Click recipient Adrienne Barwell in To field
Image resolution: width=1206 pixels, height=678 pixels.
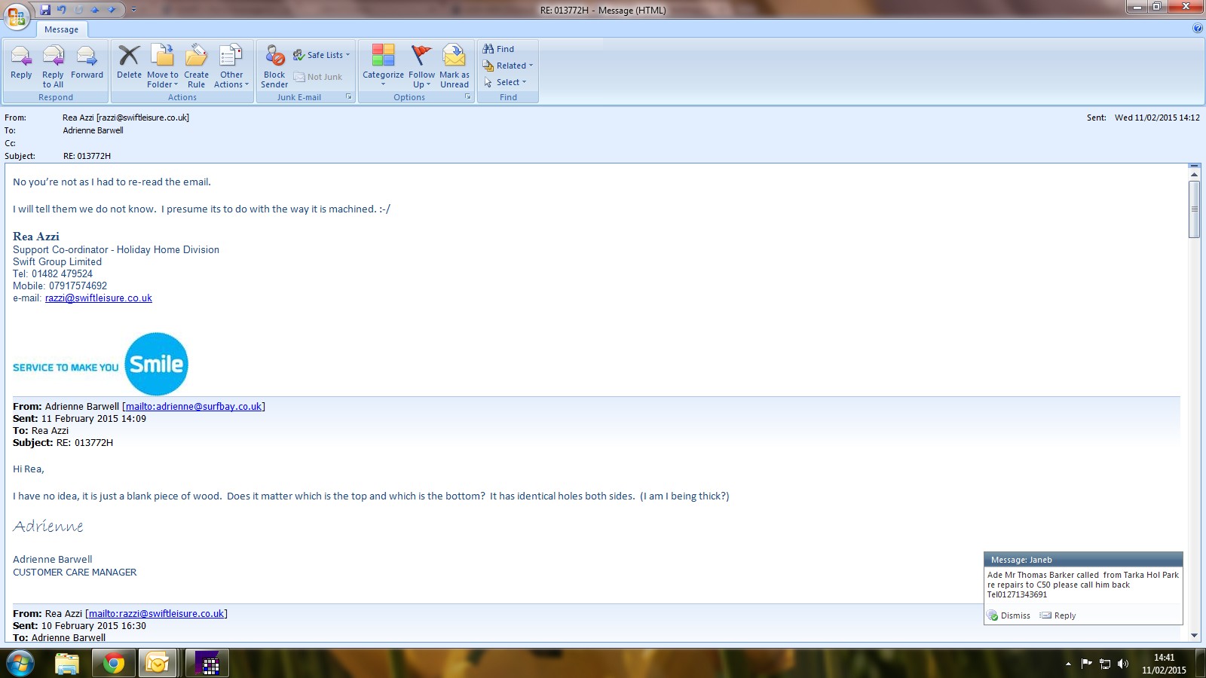[x=93, y=130]
